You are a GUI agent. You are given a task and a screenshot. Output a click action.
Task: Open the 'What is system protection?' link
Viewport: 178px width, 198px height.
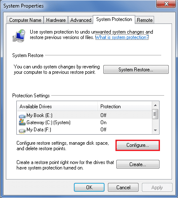click(x=122, y=37)
